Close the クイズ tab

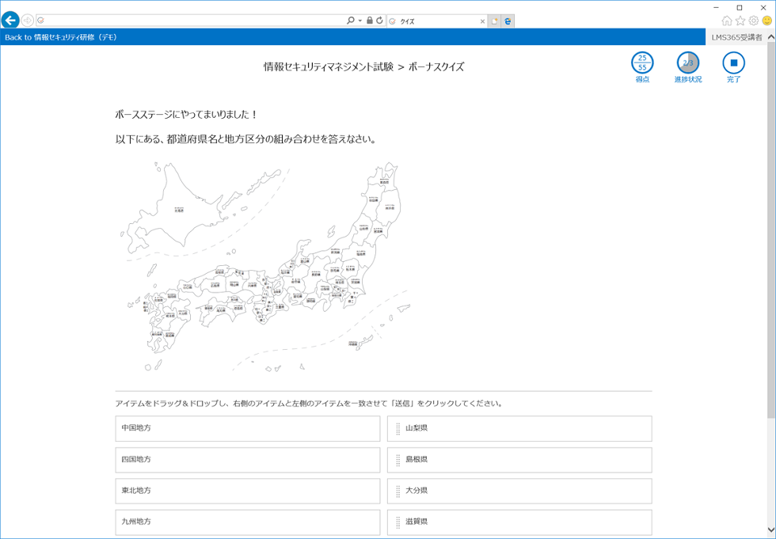pyautogui.click(x=482, y=21)
